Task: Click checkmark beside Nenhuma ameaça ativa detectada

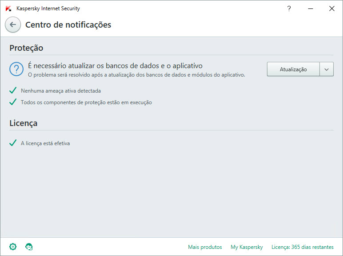Action: pos(13,90)
